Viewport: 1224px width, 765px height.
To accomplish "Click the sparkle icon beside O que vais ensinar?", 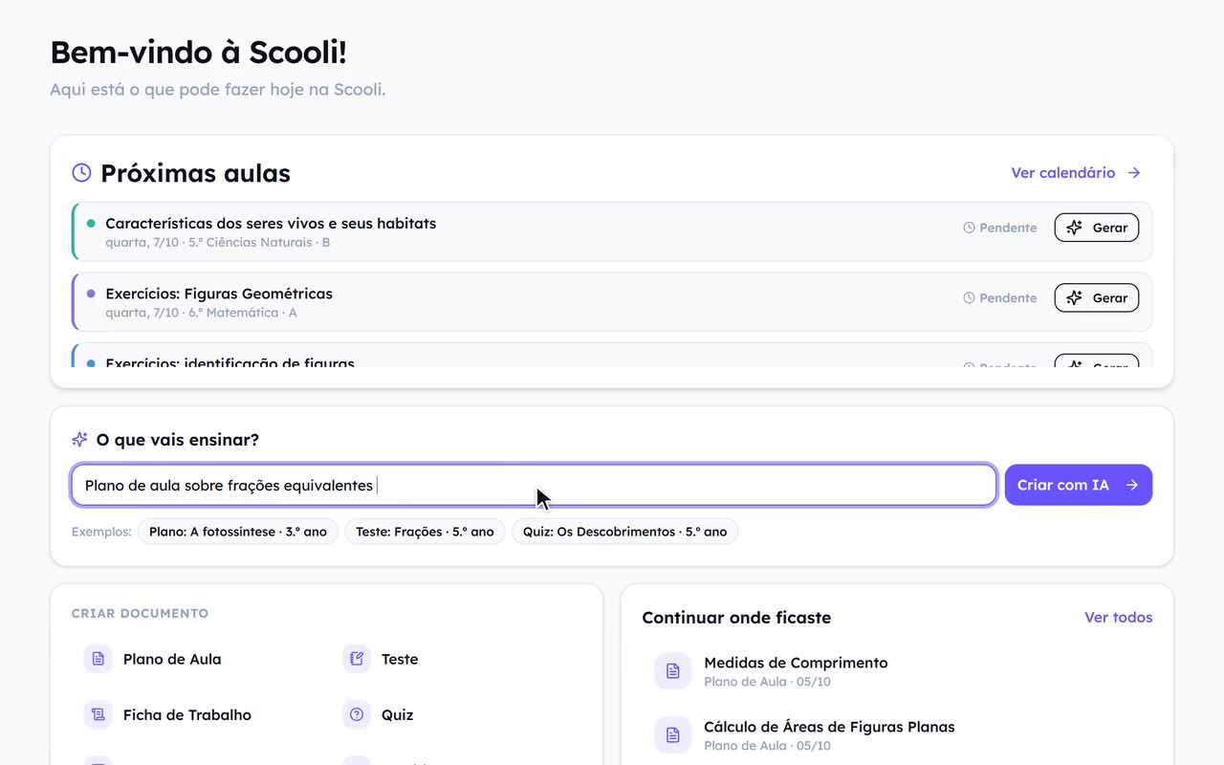I will pos(80,440).
